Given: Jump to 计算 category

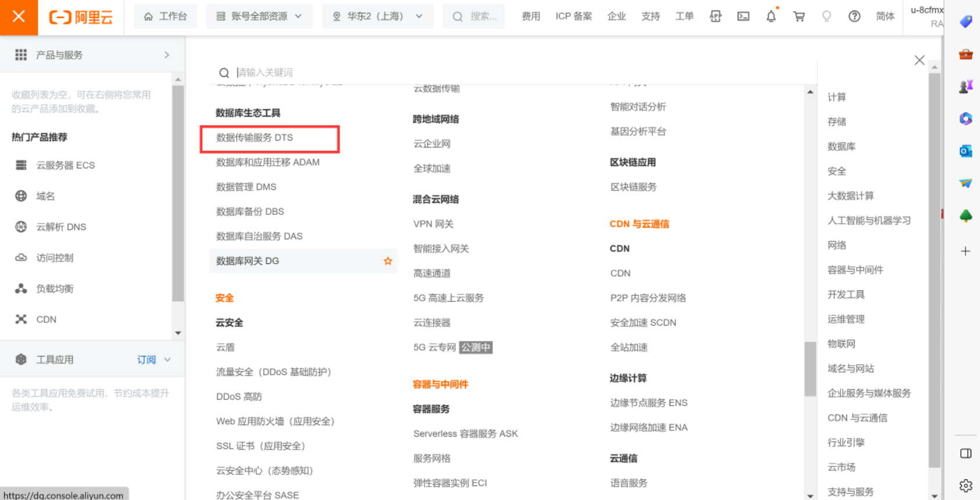Looking at the screenshot, I should 836,97.
